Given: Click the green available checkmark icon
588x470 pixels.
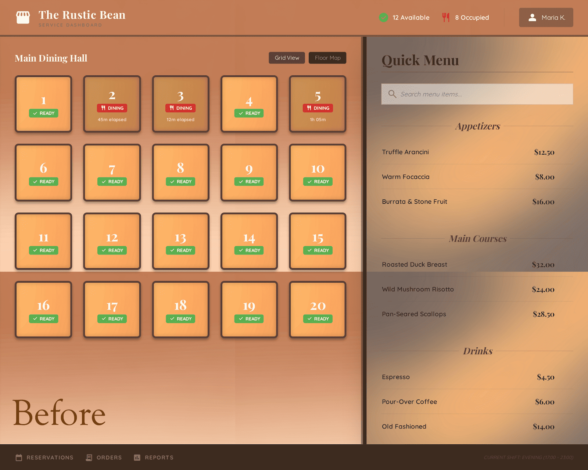Looking at the screenshot, I should tap(383, 18).
